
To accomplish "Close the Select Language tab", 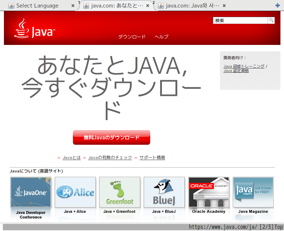I will (73, 6).
